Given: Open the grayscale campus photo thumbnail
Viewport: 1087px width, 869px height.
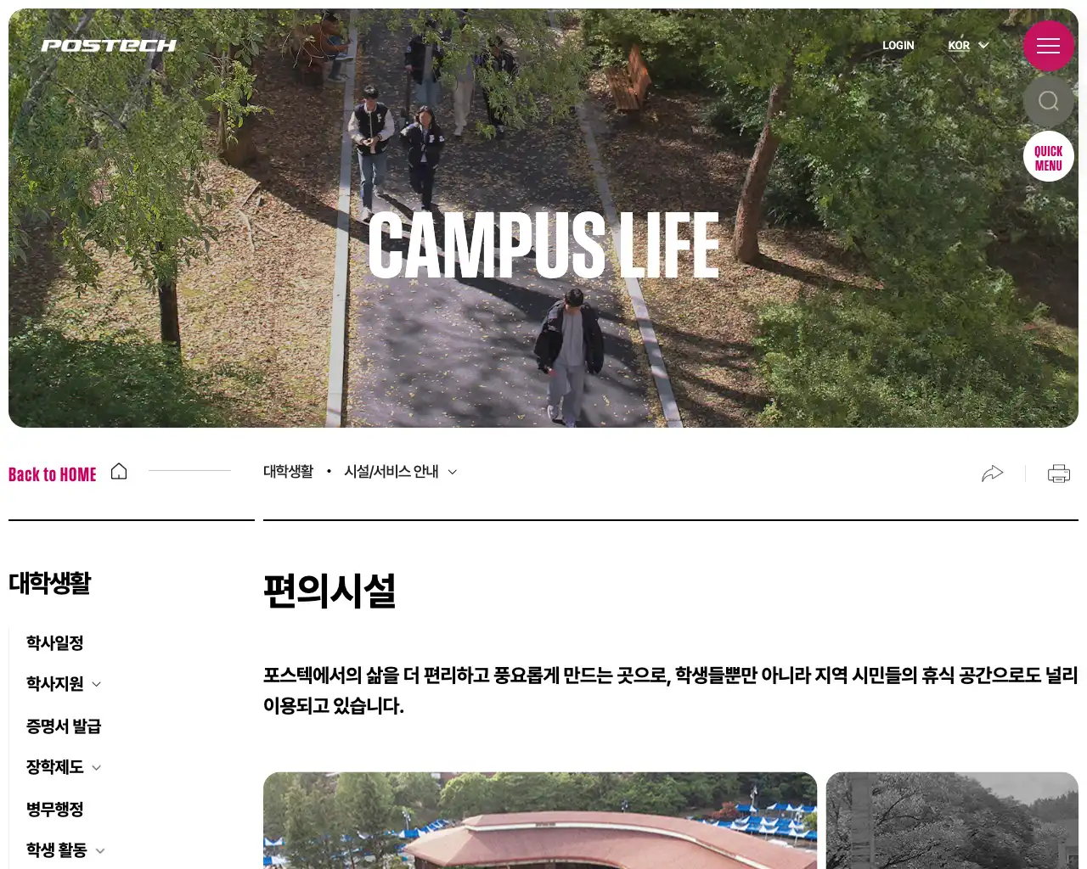Looking at the screenshot, I should tap(952, 821).
